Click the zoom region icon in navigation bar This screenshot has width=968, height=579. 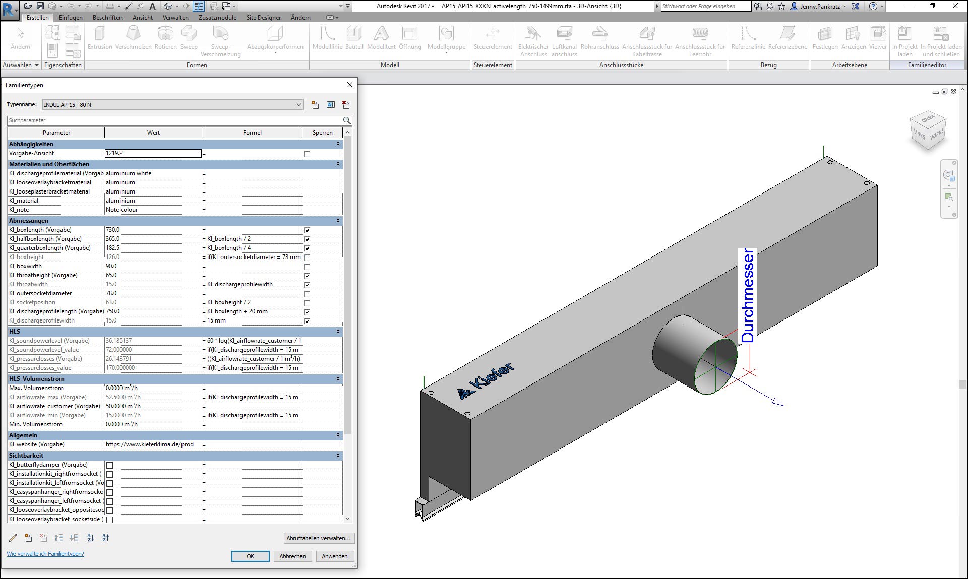(949, 197)
